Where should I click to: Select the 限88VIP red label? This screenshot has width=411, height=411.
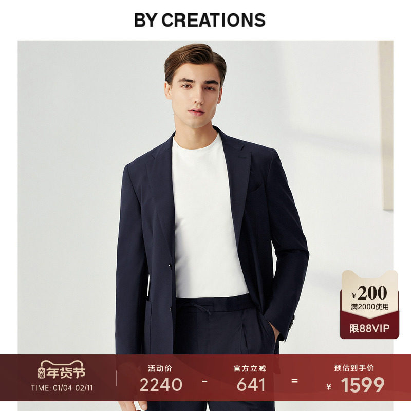point(369,328)
